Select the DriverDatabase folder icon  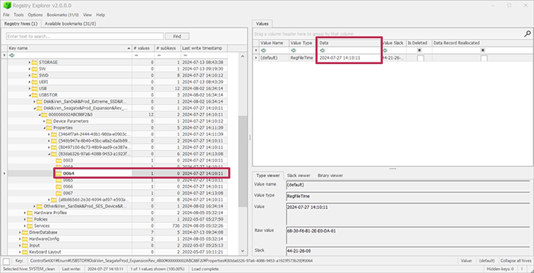(x=25, y=232)
